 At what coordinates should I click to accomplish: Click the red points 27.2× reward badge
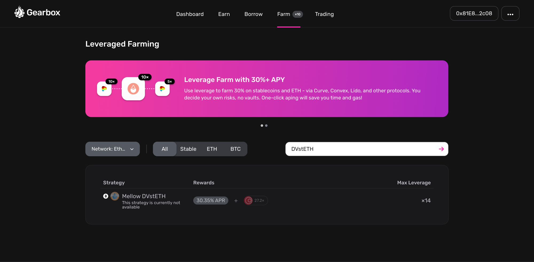click(x=256, y=200)
